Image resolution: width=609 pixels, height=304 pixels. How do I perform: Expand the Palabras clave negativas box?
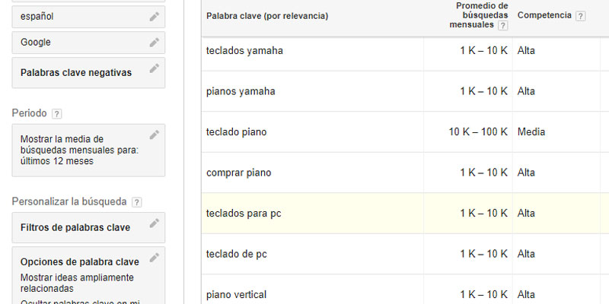tap(76, 73)
